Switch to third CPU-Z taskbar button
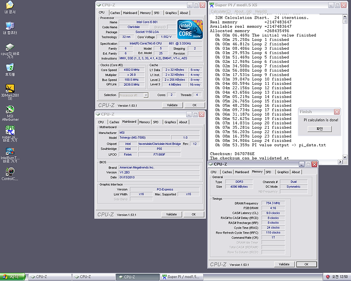The height and width of the screenshot is (281, 351). click(137, 277)
